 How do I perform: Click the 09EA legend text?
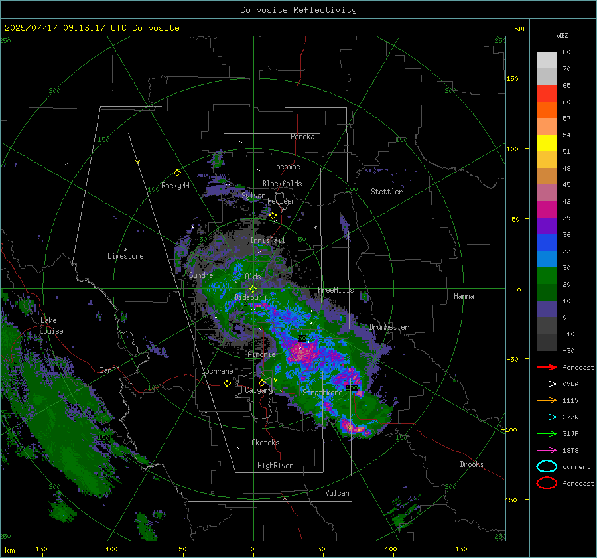(x=570, y=384)
